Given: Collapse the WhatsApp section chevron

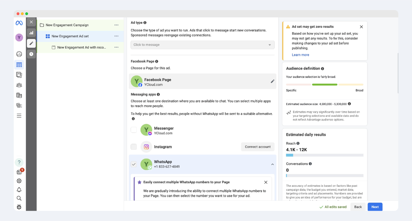Looking at the screenshot, I should 272,164.
